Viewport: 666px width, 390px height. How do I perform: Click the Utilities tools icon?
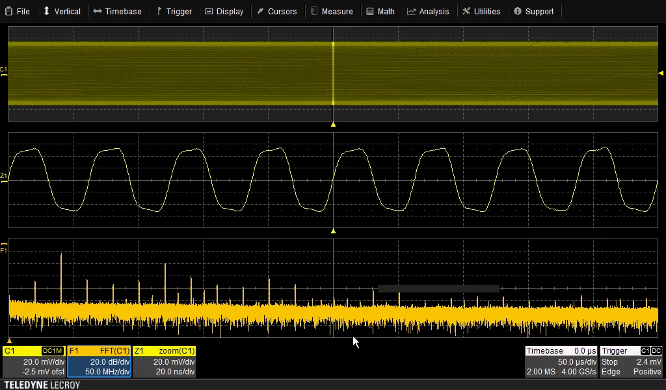click(466, 11)
